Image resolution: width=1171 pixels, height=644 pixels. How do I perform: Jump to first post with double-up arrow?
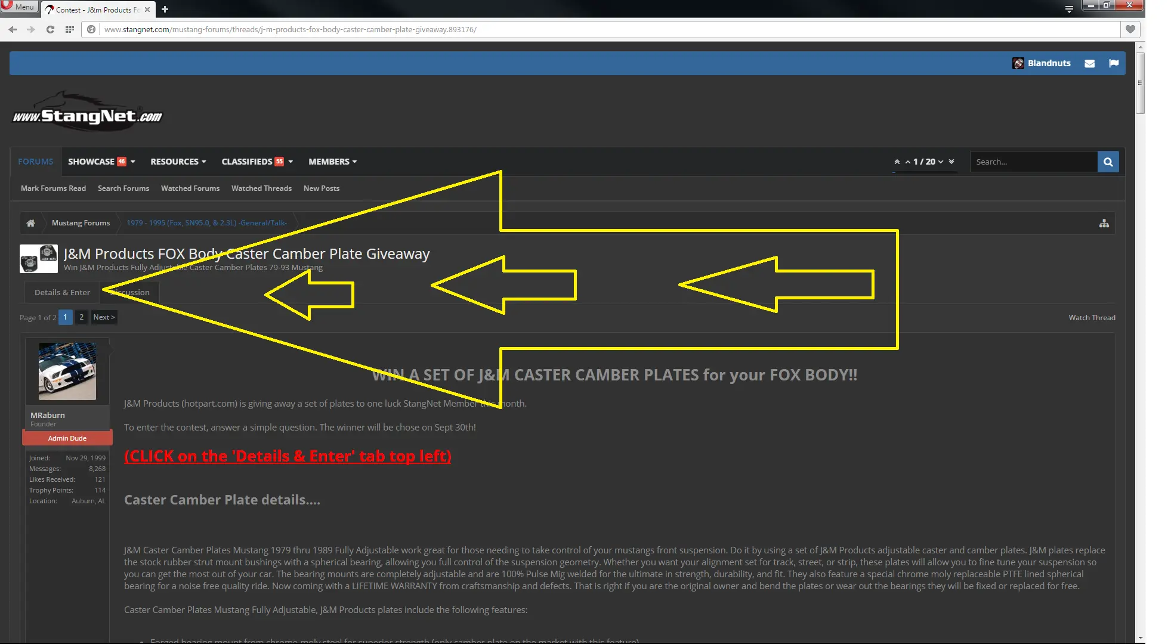click(897, 162)
